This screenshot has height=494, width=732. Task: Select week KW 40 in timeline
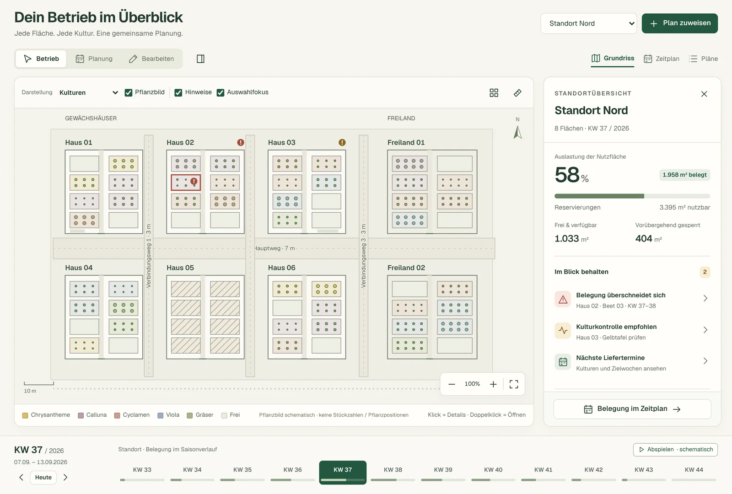[493, 473]
